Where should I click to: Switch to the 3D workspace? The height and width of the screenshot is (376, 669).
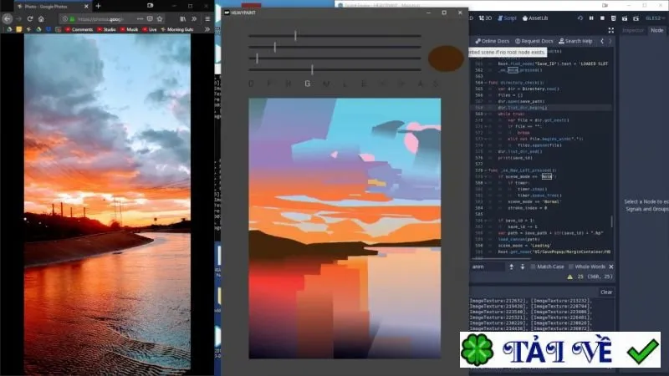point(485,18)
